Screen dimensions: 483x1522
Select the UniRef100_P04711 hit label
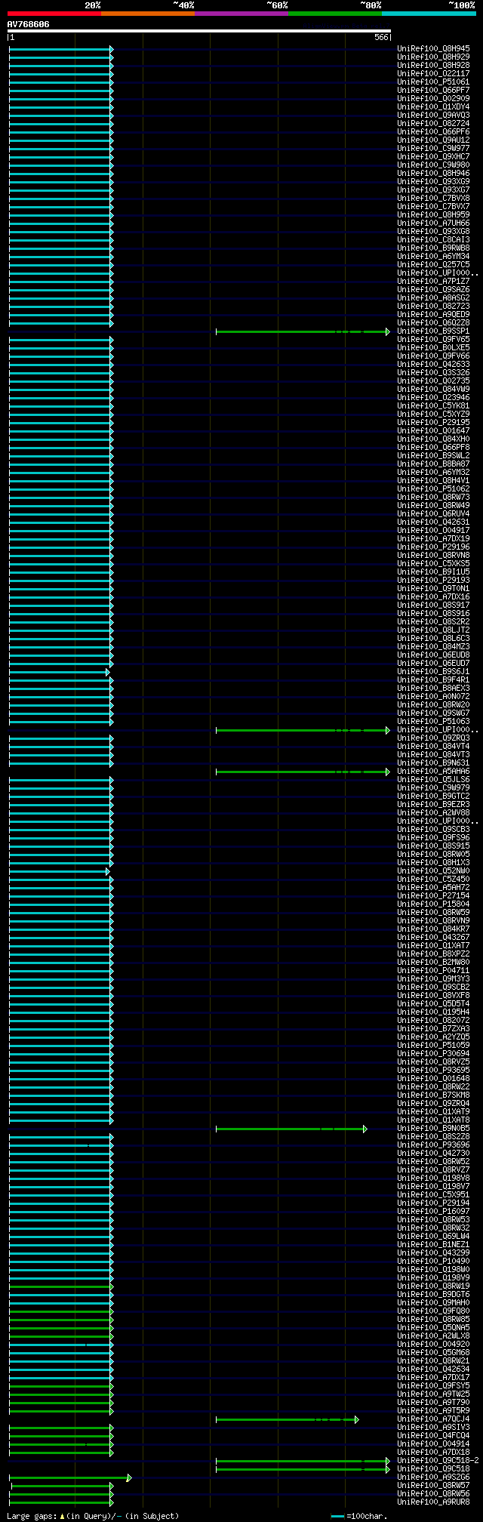433,971
